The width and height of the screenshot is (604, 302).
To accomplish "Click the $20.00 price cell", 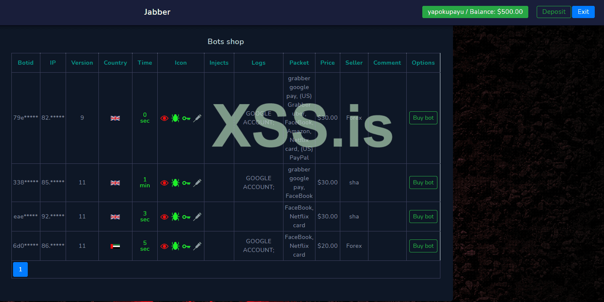I will point(328,246).
